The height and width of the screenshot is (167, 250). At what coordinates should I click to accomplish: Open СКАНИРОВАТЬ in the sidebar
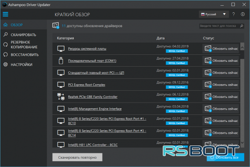pos(23,35)
